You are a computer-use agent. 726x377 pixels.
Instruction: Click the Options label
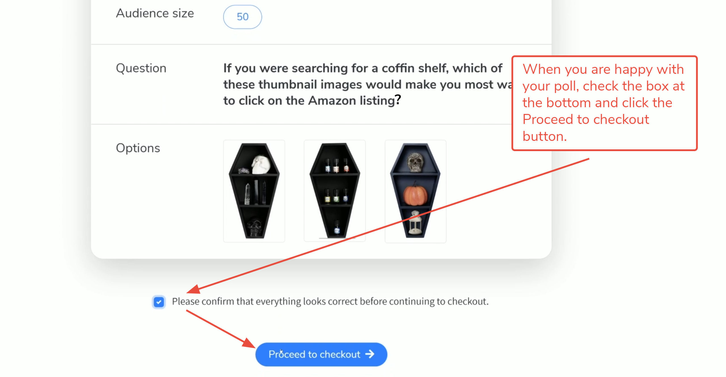click(138, 148)
